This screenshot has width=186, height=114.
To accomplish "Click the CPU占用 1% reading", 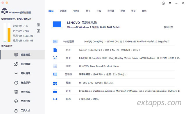I will coord(20,26).
